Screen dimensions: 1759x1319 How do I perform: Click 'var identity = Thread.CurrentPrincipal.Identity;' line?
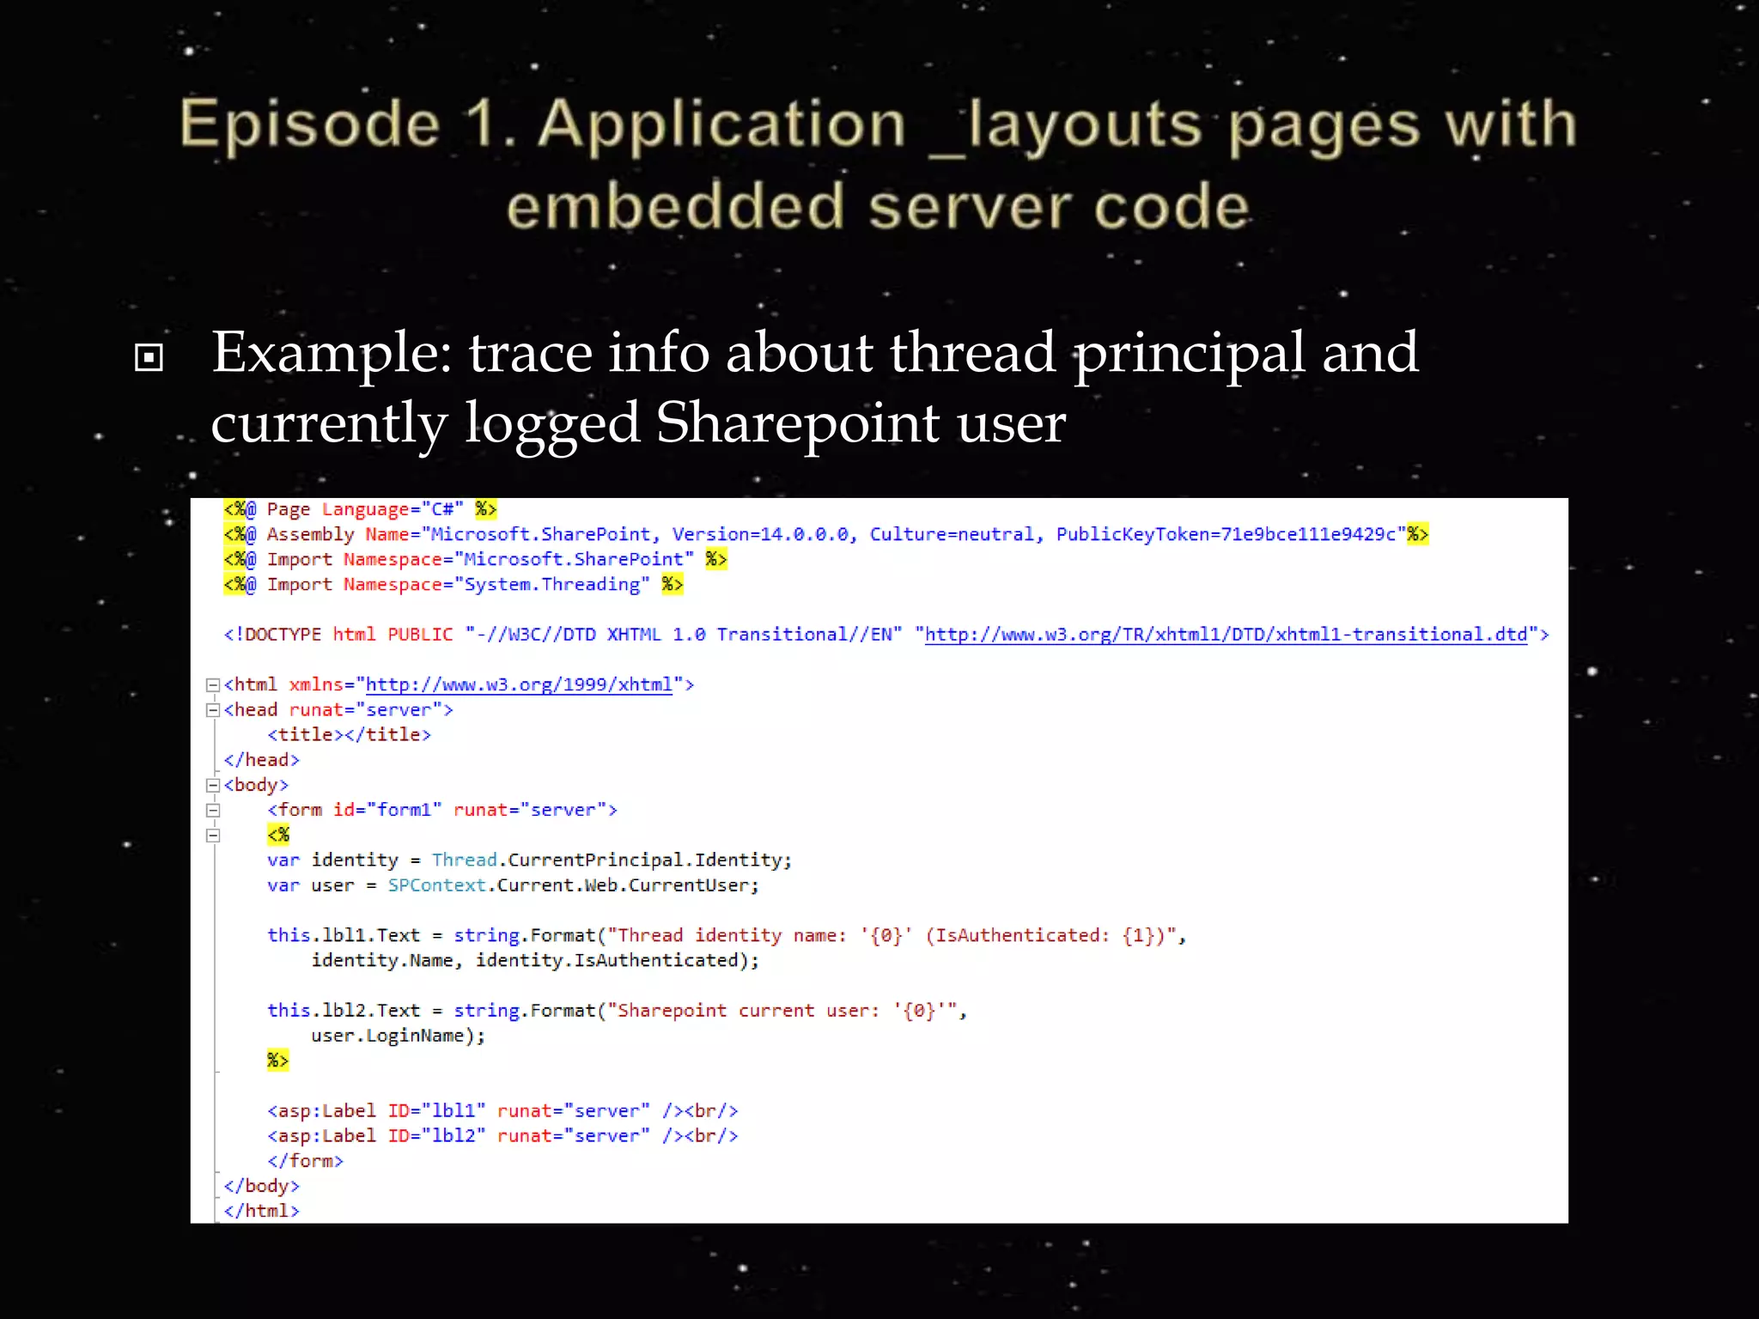[529, 860]
